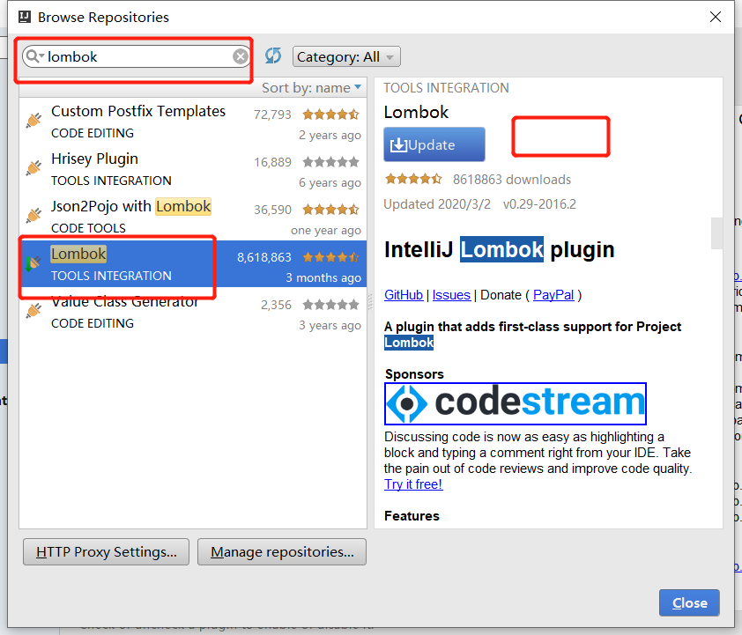Viewport: 742px width, 635px height.
Task: Click in the lombok search field
Action: [132, 56]
